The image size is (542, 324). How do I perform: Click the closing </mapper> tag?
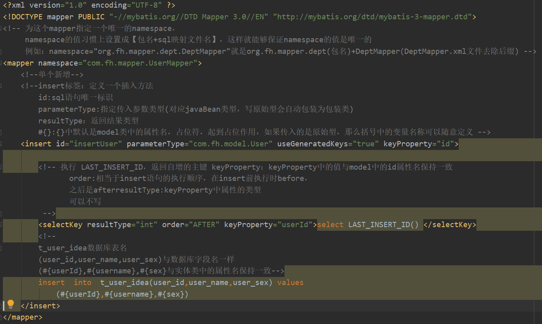coord(23,317)
